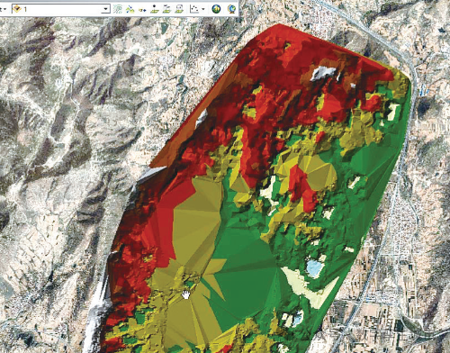Screen dimensions: 450x353
Task: Choose the Interpolate Point tool
Action: 155,9
